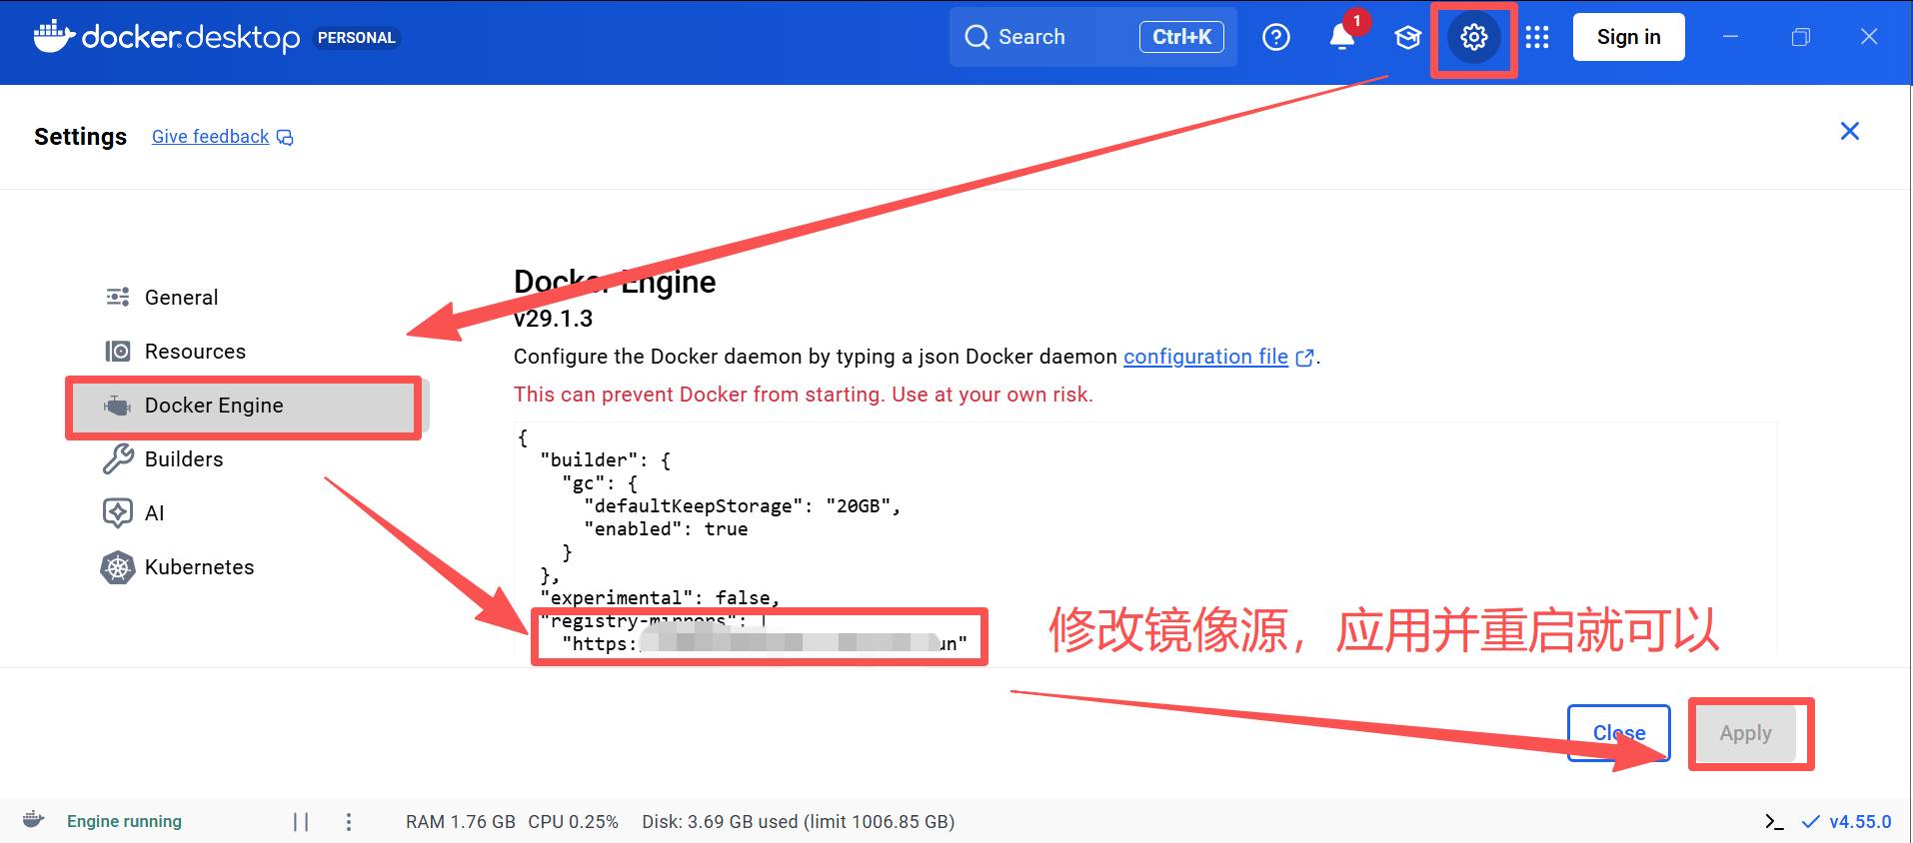This screenshot has height=843, width=1913.
Task: Select the Docker Engine section
Action: 246,406
